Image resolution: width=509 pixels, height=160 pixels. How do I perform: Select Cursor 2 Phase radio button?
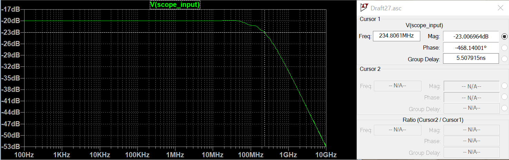point(504,97)
